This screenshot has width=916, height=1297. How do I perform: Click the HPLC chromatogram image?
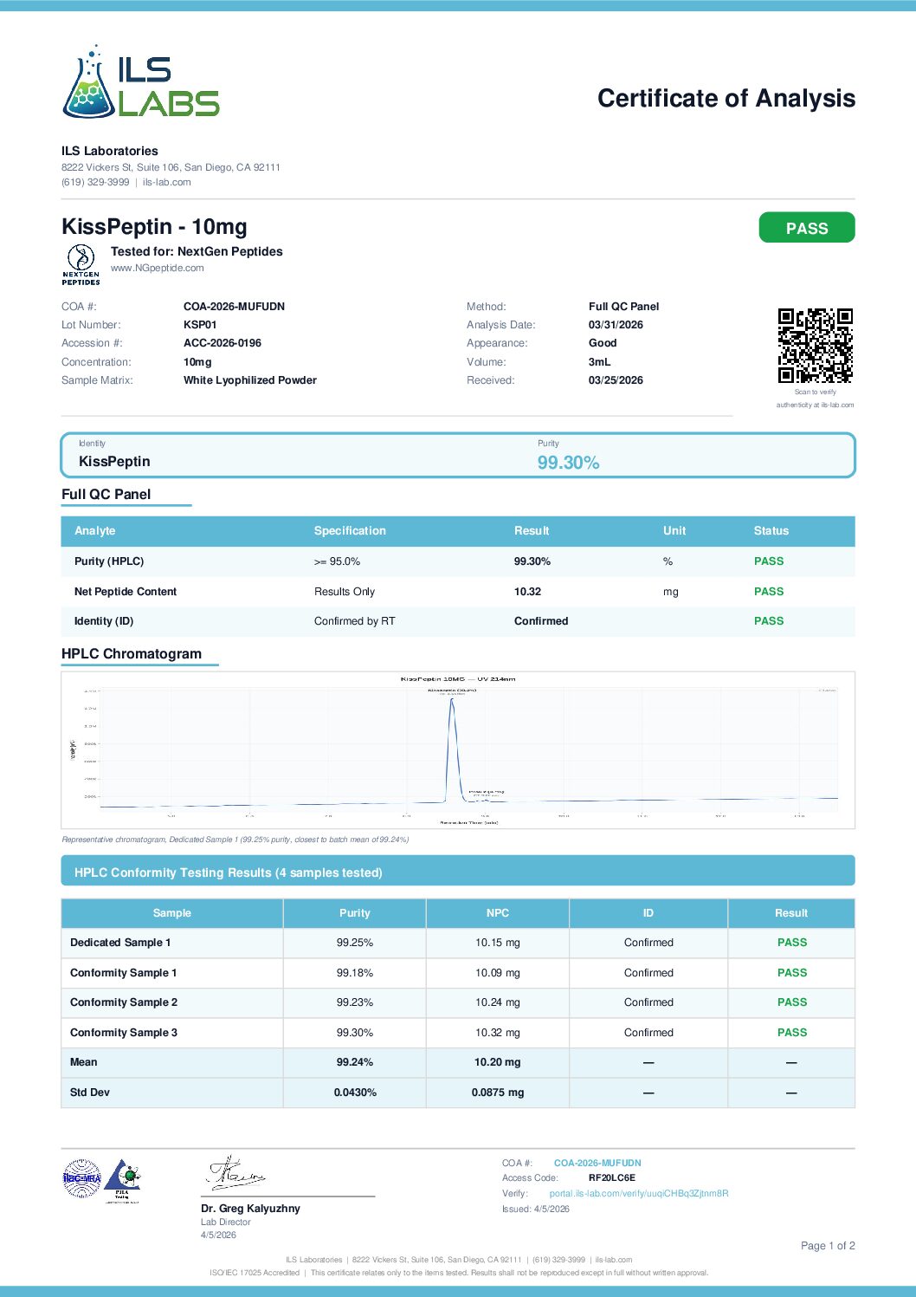pos(458,750)
